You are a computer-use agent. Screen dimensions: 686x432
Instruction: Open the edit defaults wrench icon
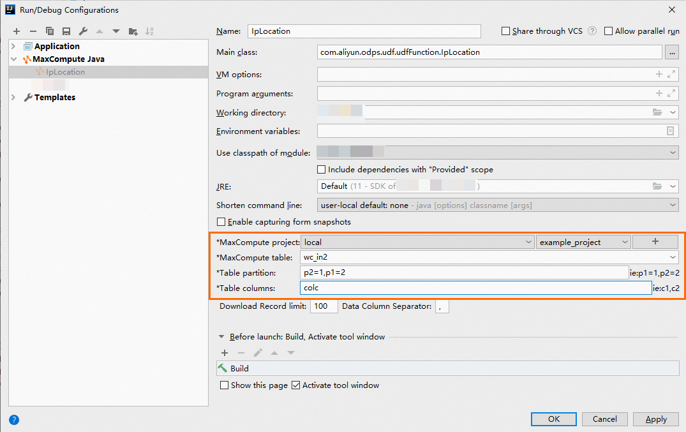(82, 31)
